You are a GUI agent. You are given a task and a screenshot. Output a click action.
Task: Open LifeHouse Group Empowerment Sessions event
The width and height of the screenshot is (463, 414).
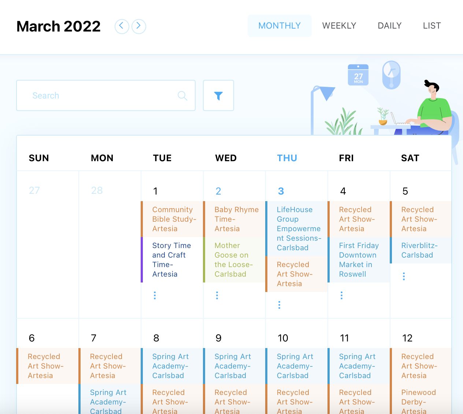297,229
